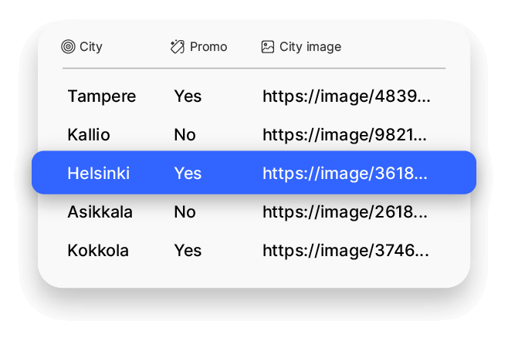Select the Kokkola city cell
The image size is (508, 341).
pyautogui.click(x=98, y=251)
